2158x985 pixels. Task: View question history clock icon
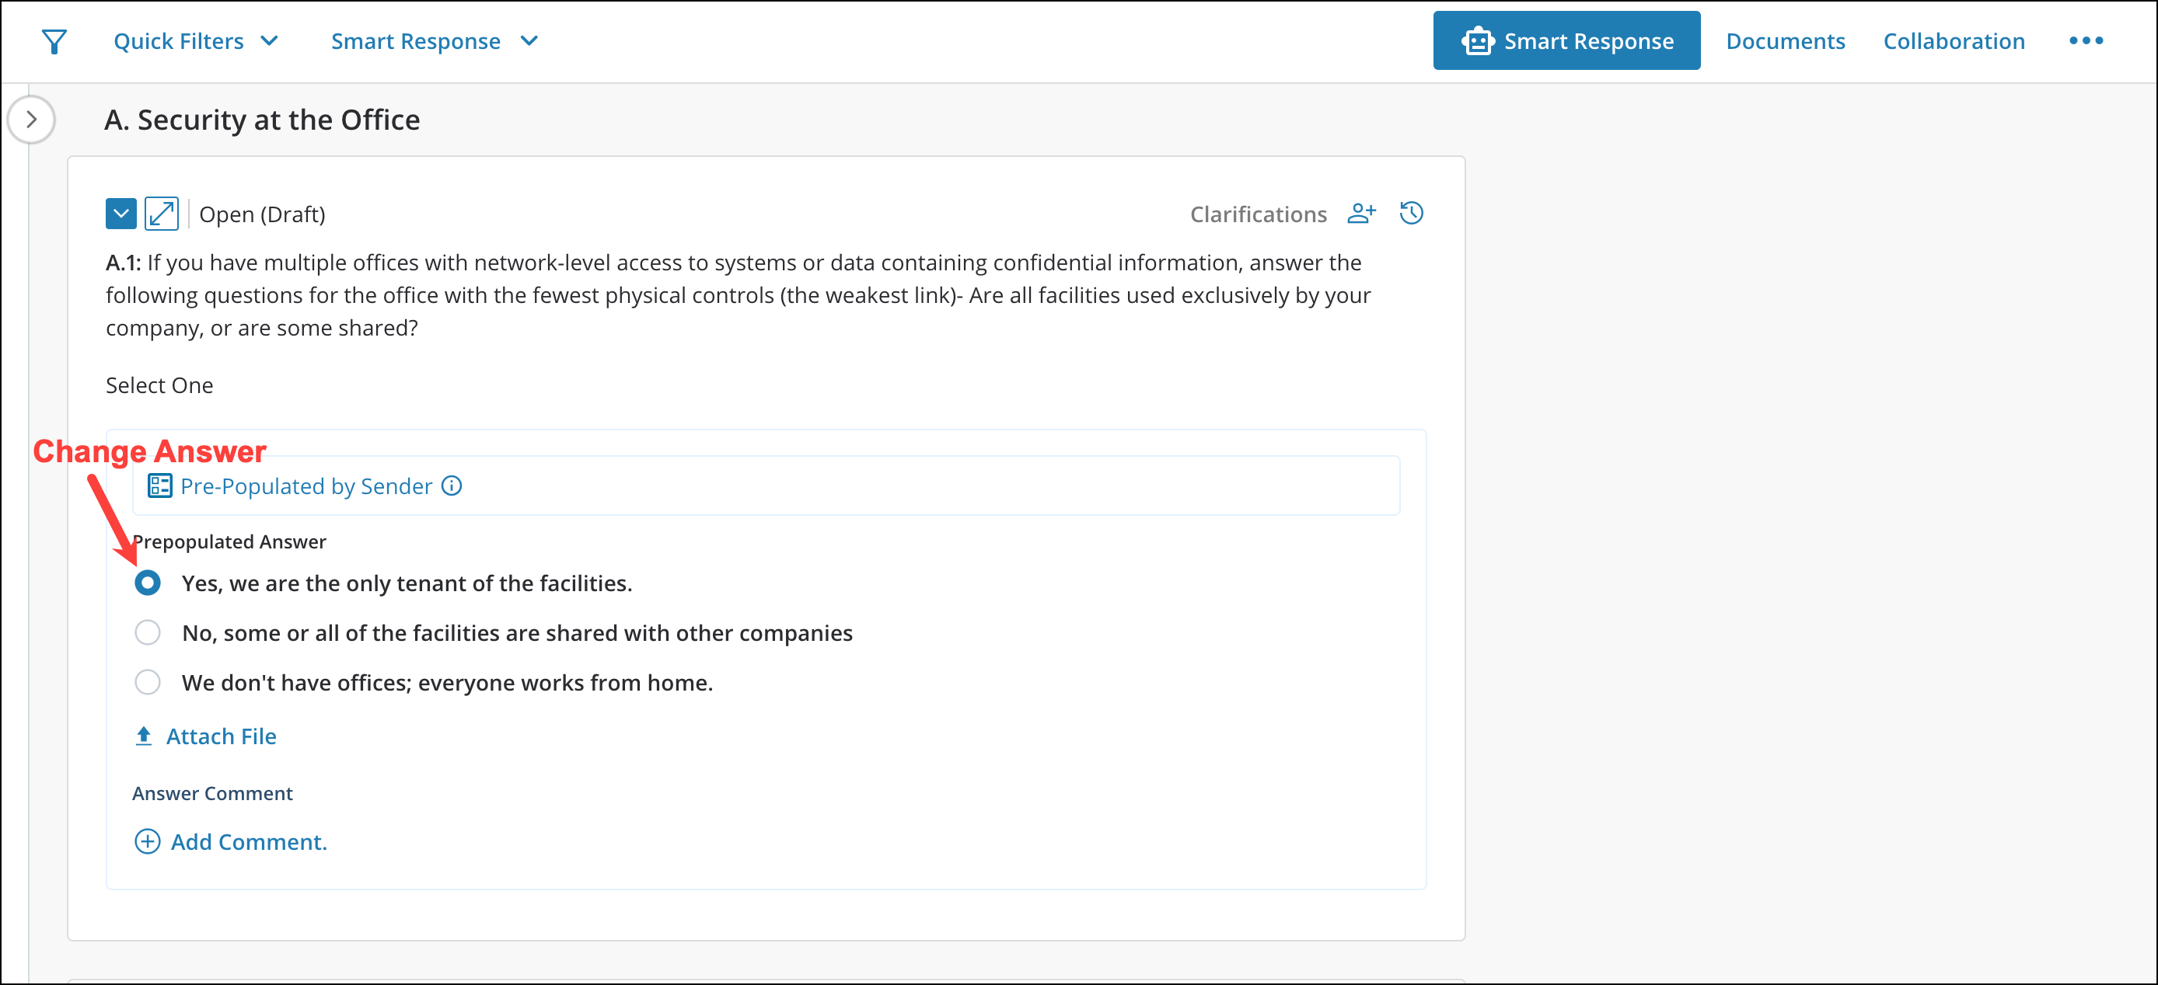[x=1411, y=214]
